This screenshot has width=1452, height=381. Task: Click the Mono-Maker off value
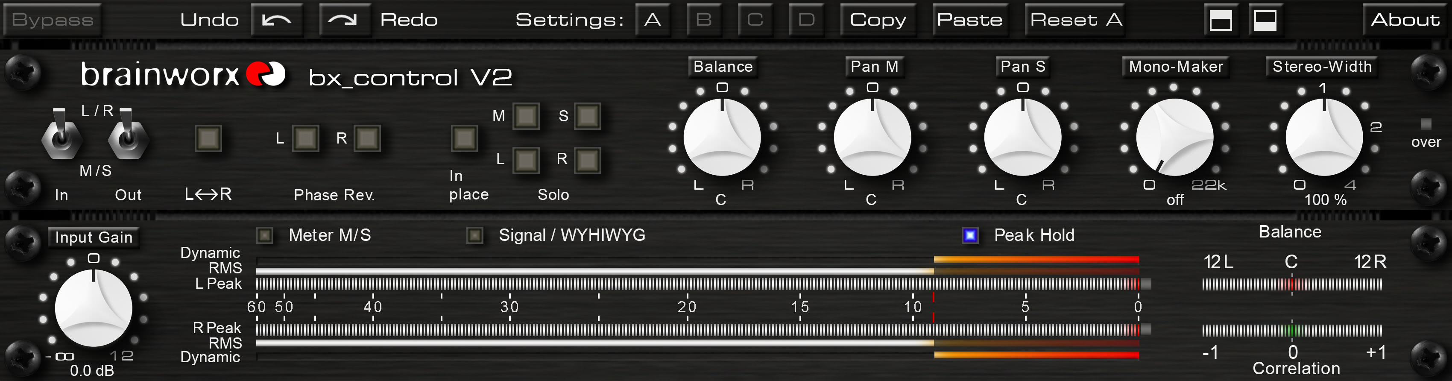1175,200
